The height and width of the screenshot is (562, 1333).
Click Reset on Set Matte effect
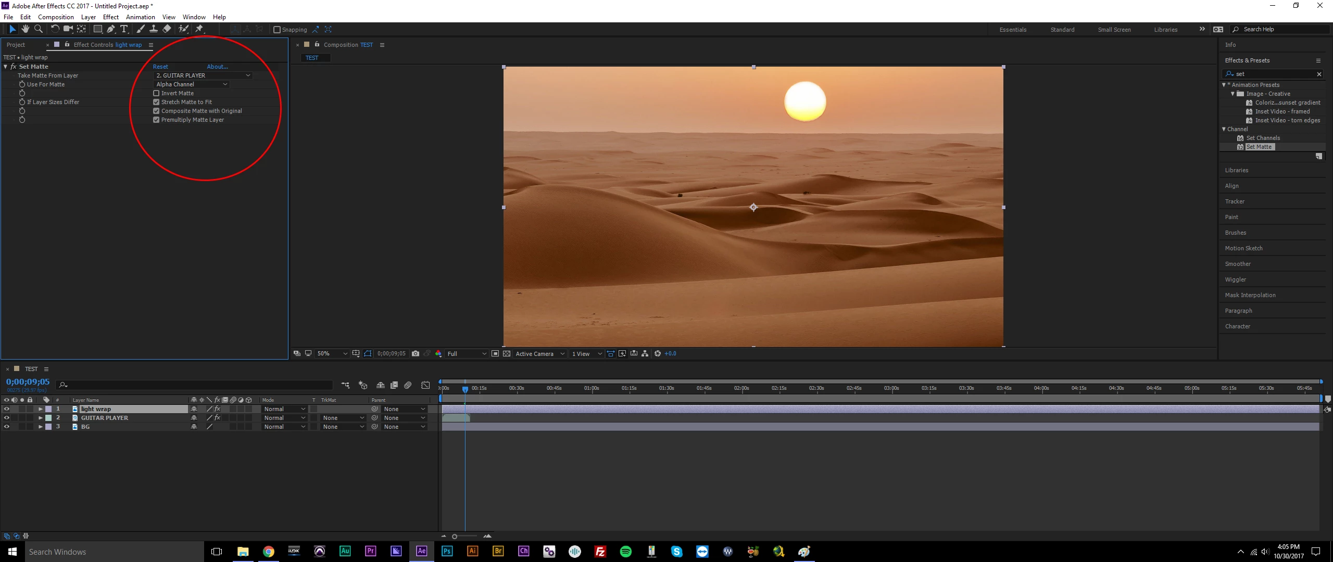tap(160, 67)
